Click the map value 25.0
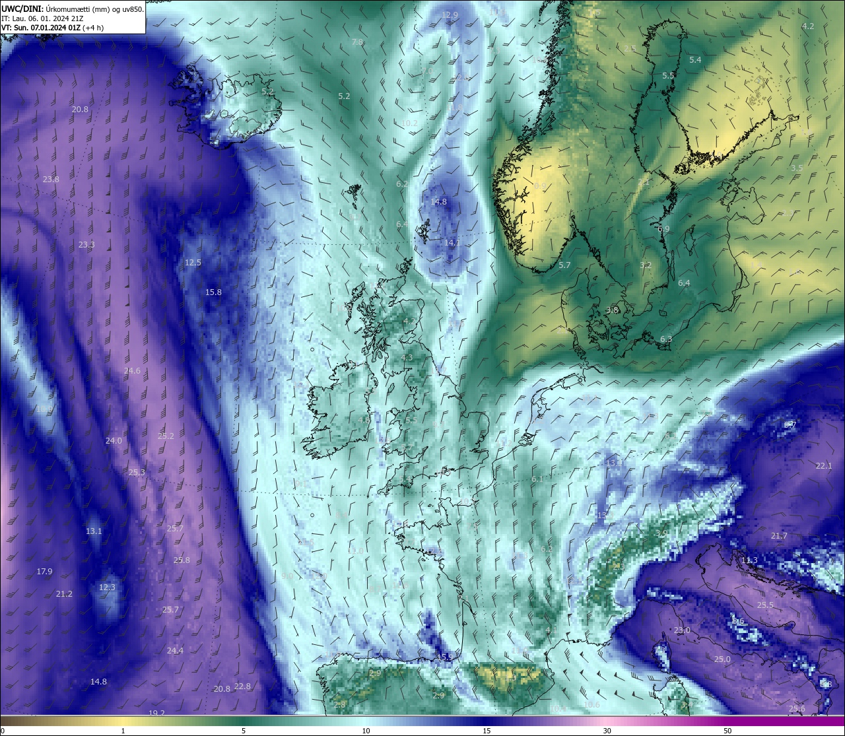This screenshot has width=845, height=736. [x=722, y=659]
